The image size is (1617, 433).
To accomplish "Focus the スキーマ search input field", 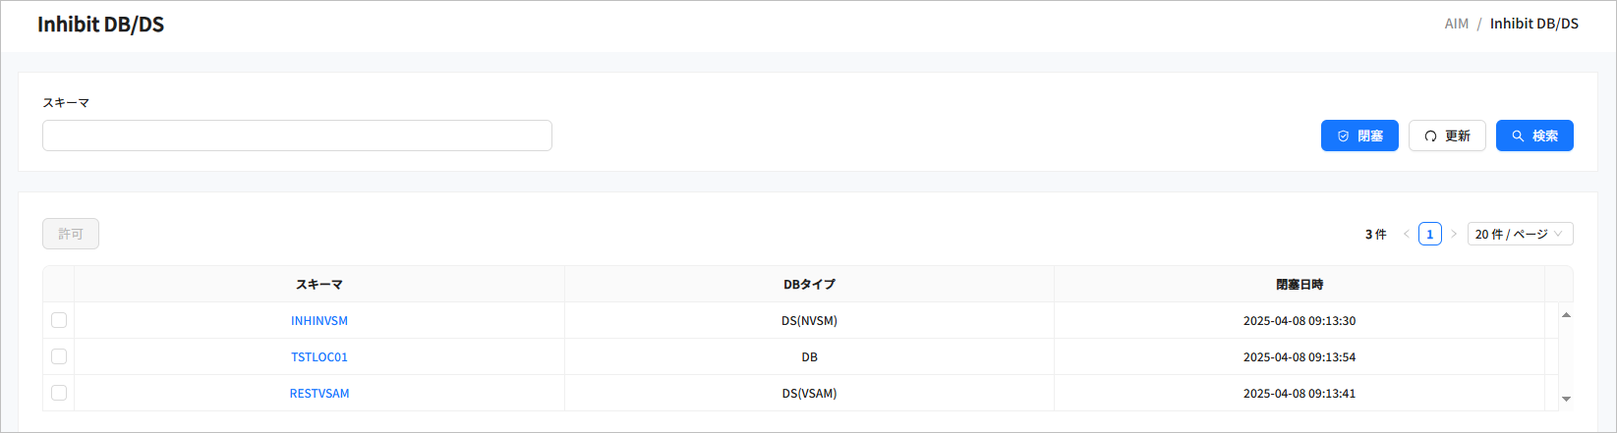I will [x=297, y=135].
